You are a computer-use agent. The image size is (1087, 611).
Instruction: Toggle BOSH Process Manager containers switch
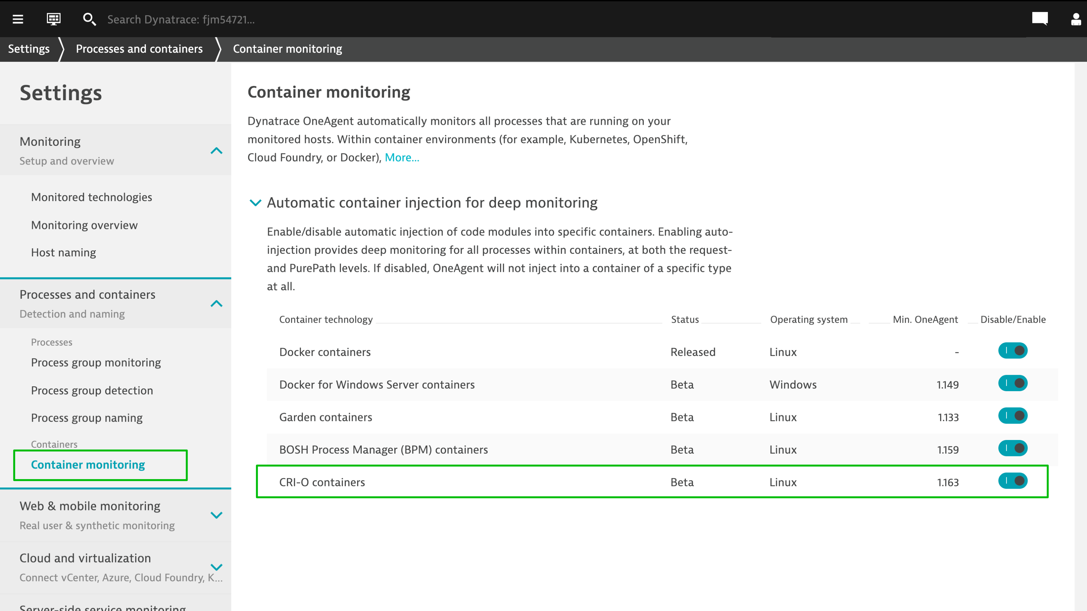pyautogui.click(x=1013, y=448)
